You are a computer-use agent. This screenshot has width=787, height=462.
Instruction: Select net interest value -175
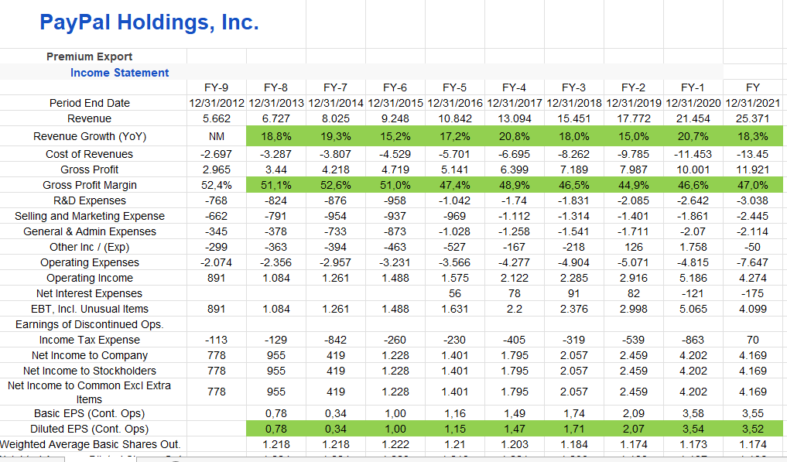click(753, 294)
